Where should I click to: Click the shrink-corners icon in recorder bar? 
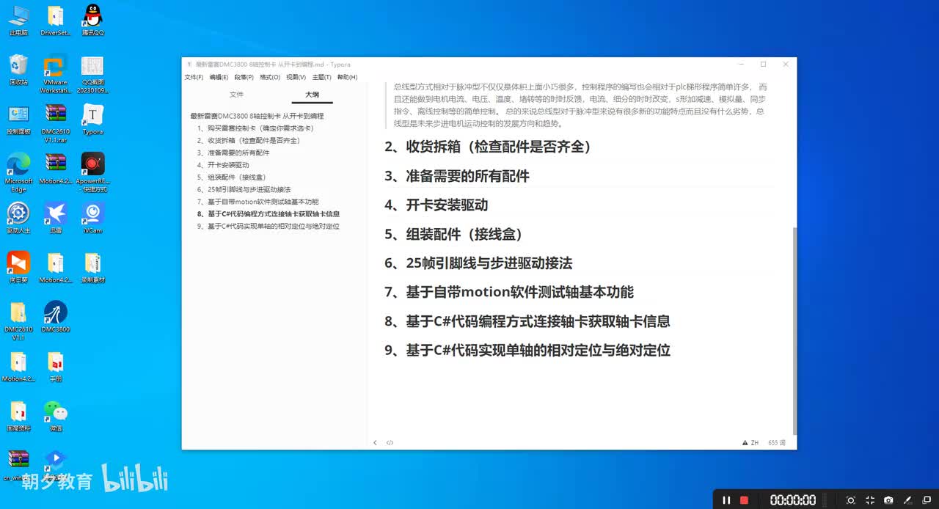(869, 500)
